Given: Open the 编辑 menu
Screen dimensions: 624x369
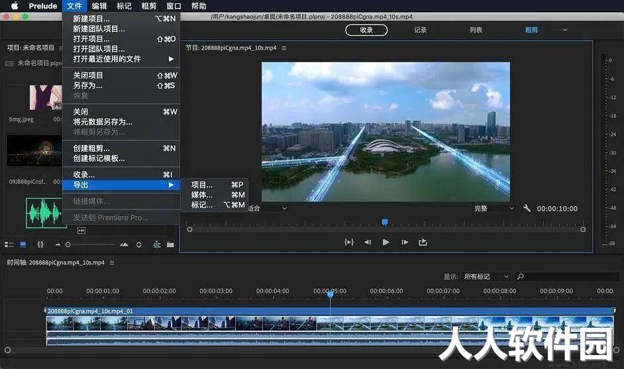Looking at the screenshot, I should (x=99, y=6).
